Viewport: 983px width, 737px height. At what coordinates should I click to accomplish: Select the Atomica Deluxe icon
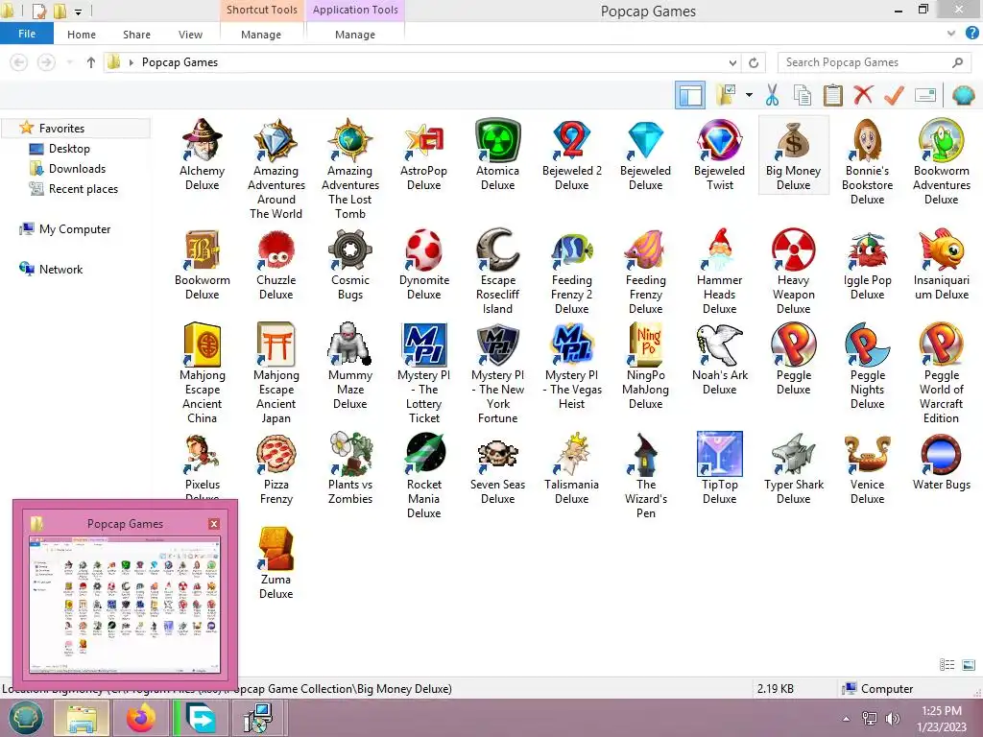[x=498, y=139]
